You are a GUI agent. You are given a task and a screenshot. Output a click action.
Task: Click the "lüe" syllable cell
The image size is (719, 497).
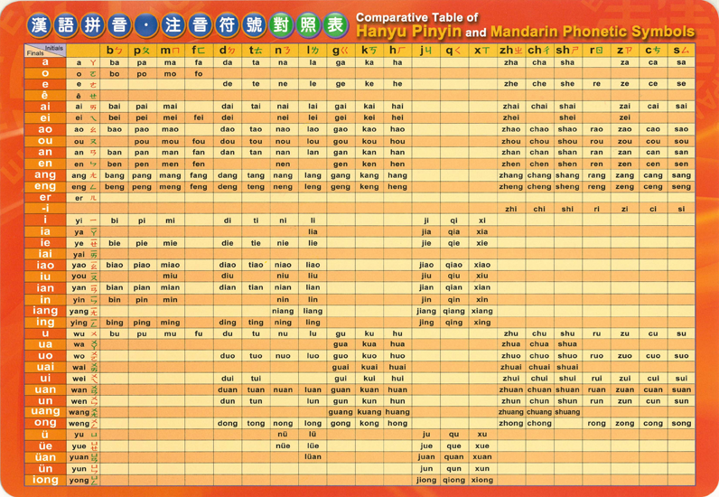click(313, 445)
